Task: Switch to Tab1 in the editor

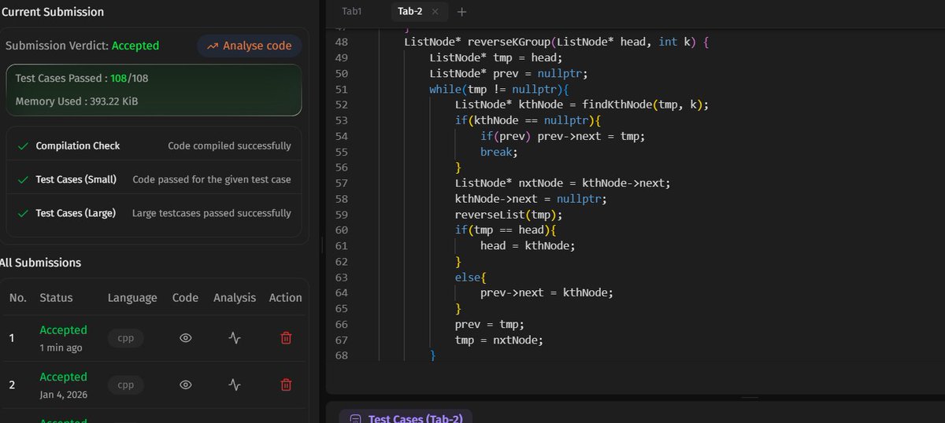Action: click(x=351, y=12)
